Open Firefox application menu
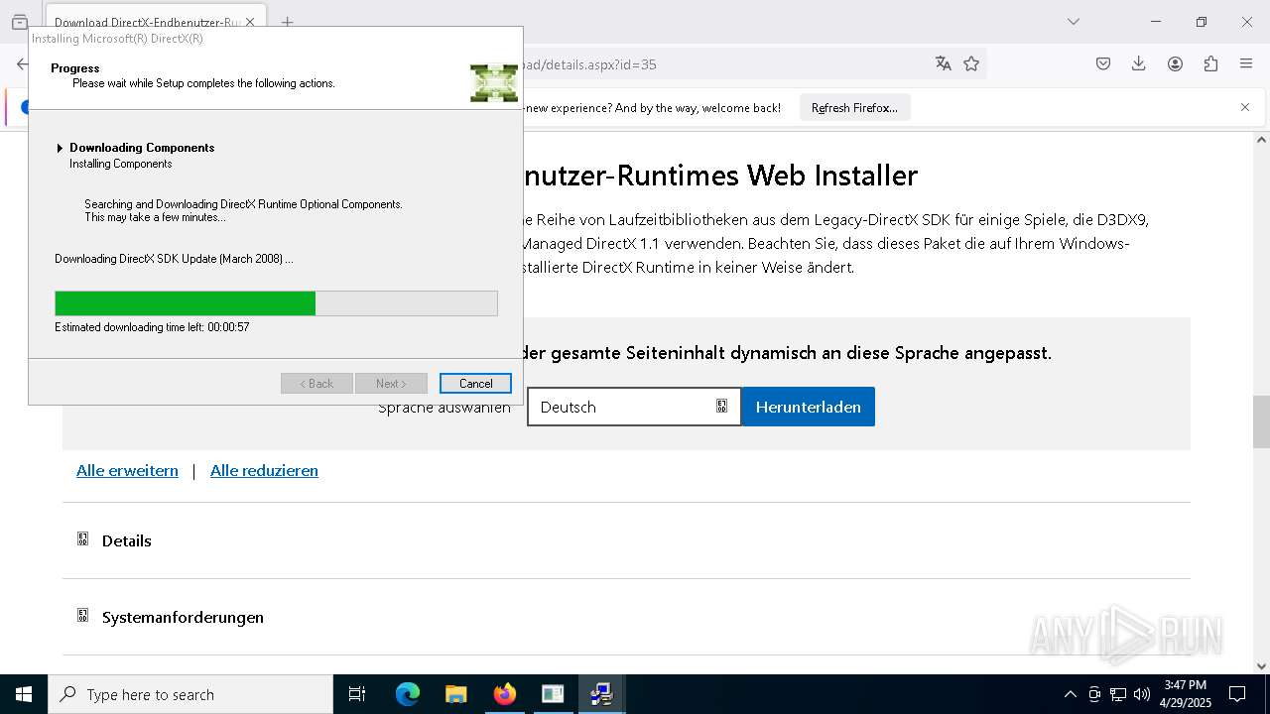This screenshot has height=714, width=1270. [x=1246, y=63]
